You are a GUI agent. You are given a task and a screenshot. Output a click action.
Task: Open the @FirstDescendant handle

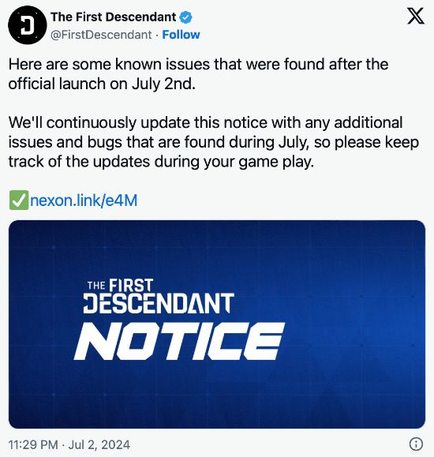[x=101, y=35]
